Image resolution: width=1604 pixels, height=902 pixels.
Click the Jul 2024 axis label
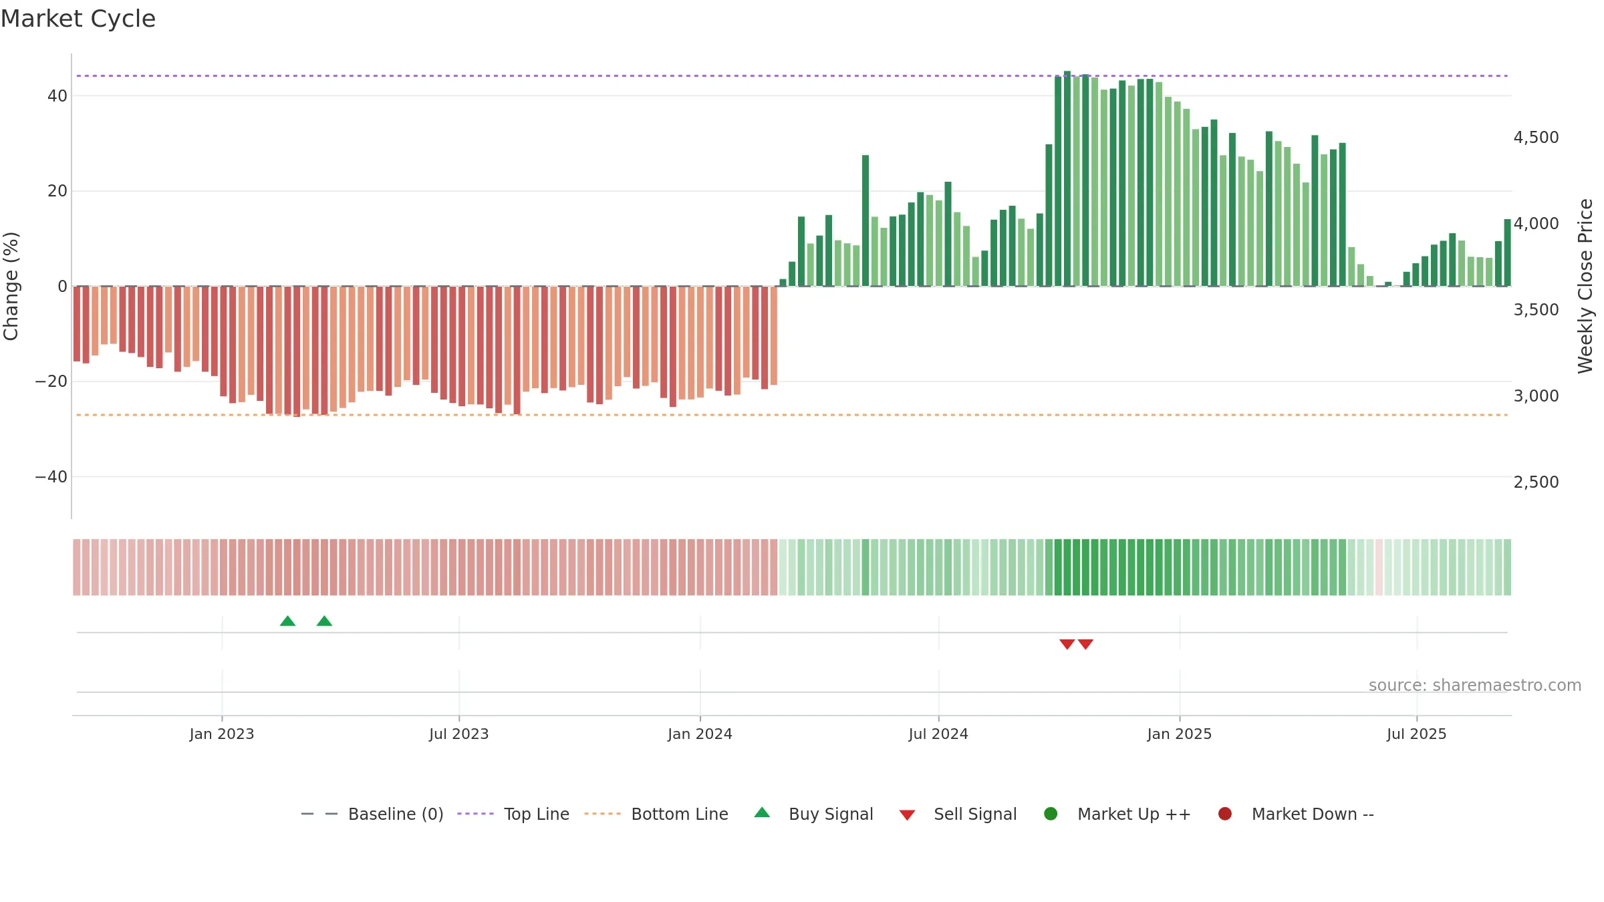pos(938,734)
